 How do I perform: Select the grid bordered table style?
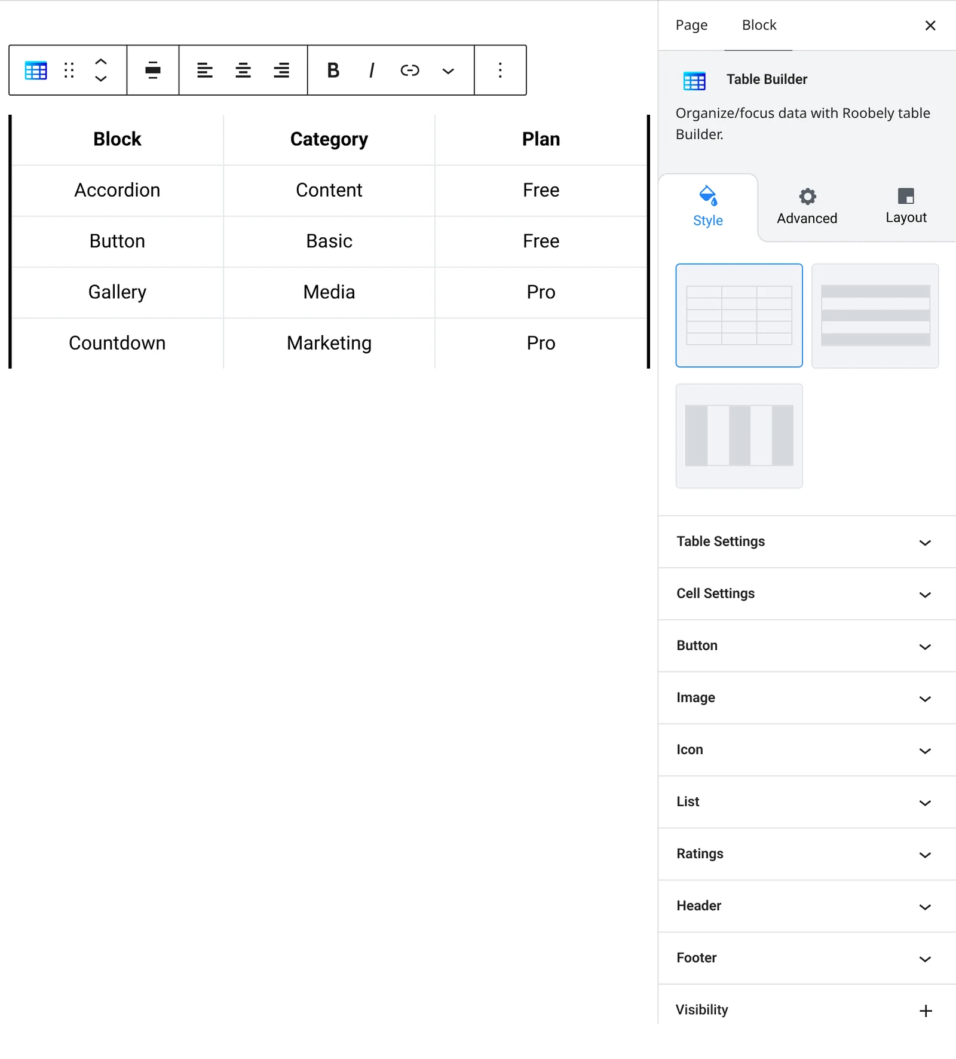click(x=739, y=316)
